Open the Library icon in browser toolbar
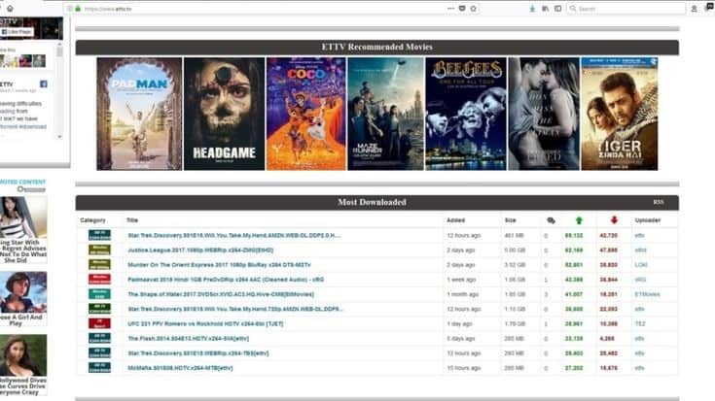Screen dimensions: 715x401 545,9
